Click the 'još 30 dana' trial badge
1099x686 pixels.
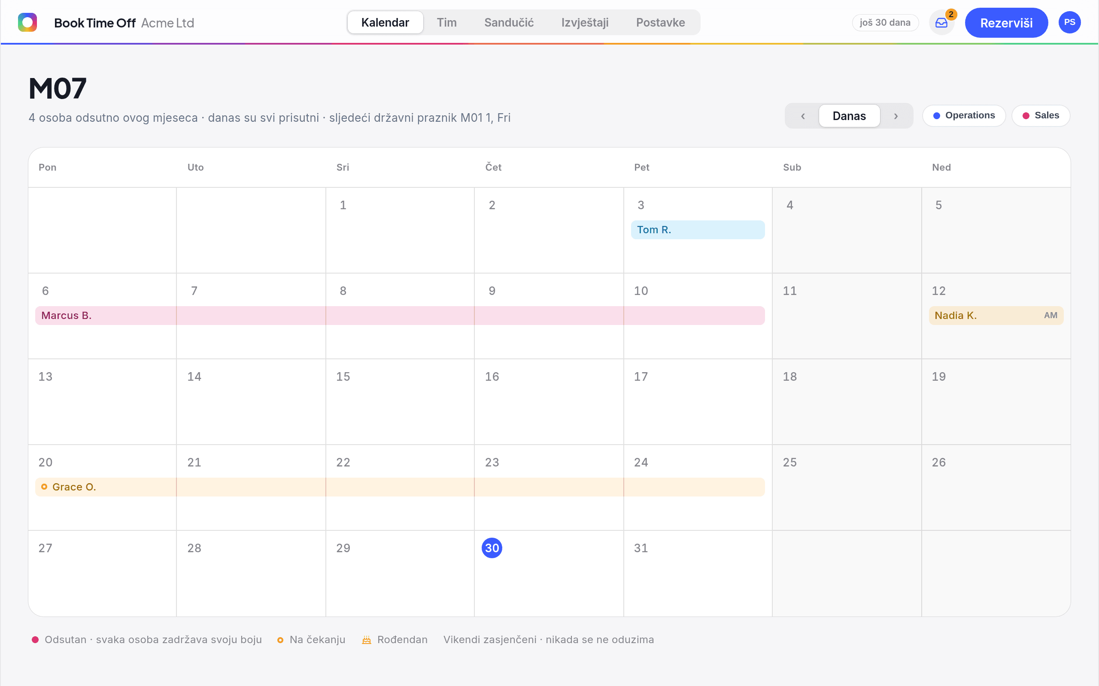coord(885,23)
